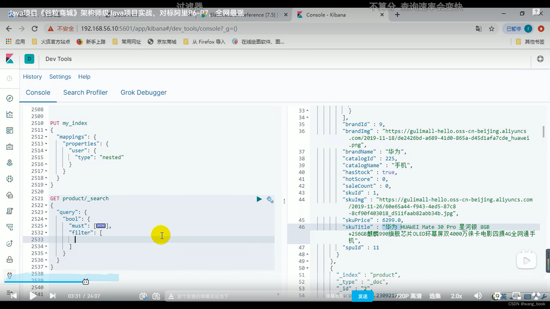Click the floating video play overlay icon
Screen dimensions: 550x309
526,260
